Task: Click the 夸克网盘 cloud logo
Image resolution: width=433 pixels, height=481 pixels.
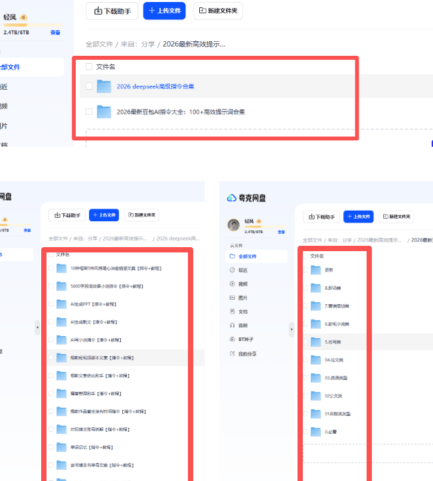Action: 232,197
